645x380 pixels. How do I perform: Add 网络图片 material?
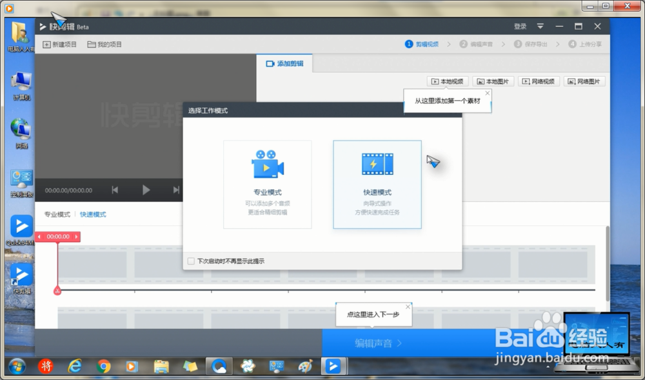584,81
